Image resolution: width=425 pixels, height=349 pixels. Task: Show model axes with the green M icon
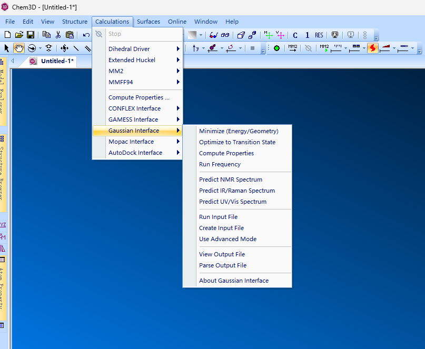click(x=268, y=35)
